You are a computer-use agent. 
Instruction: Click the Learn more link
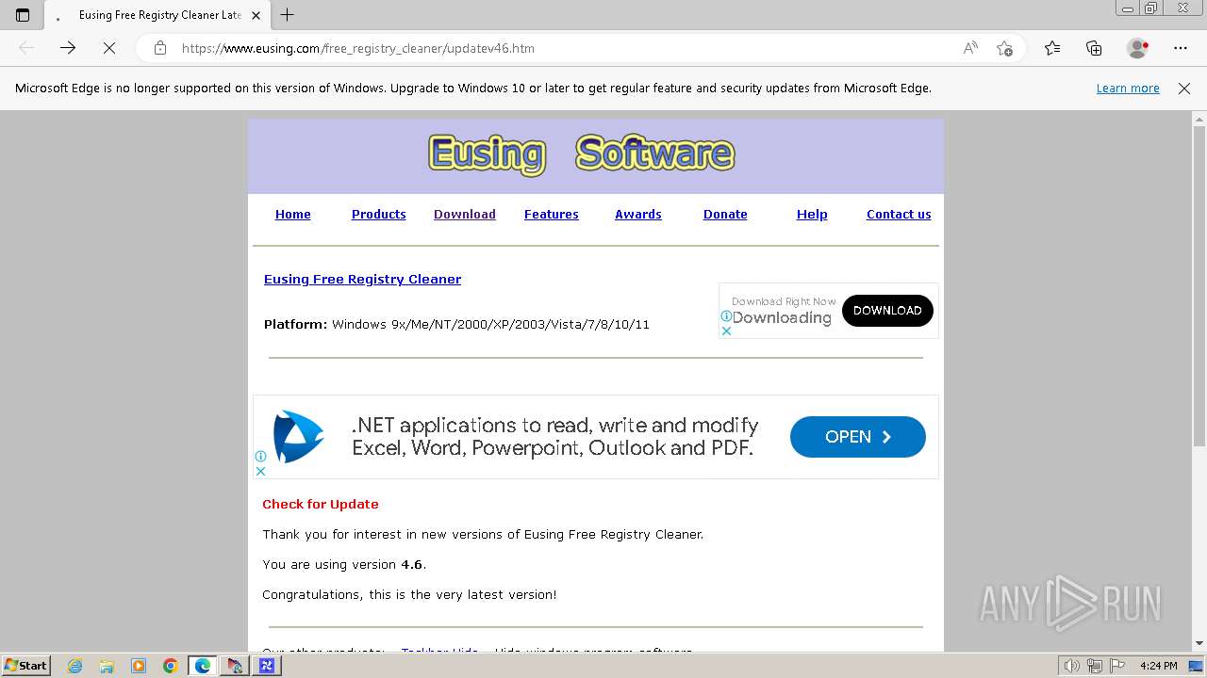click(x=1128, y=88)
